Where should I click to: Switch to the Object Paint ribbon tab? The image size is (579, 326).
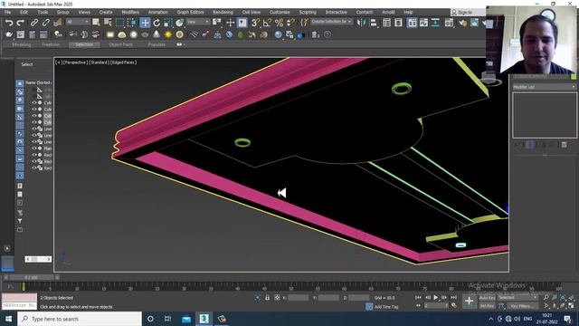[120, 44]
